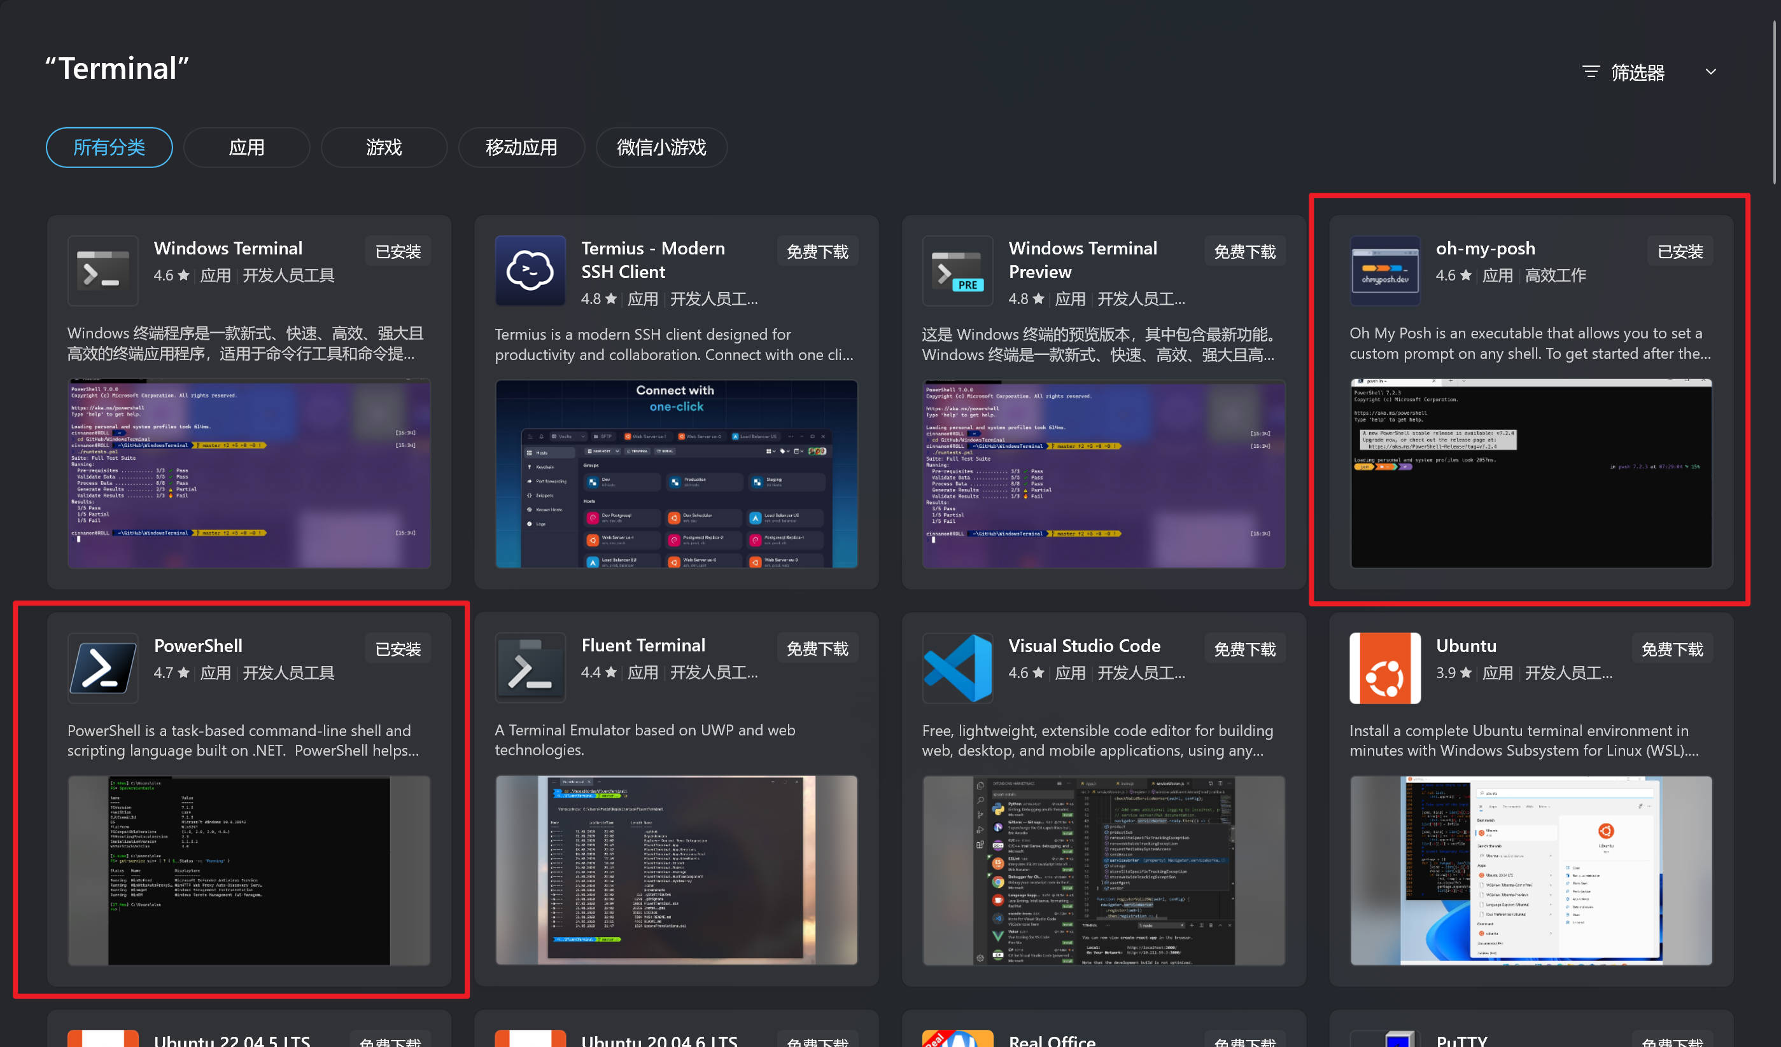
Task: Click the vertical scrollbar on right edge
Action: (x=1775, y=102)
